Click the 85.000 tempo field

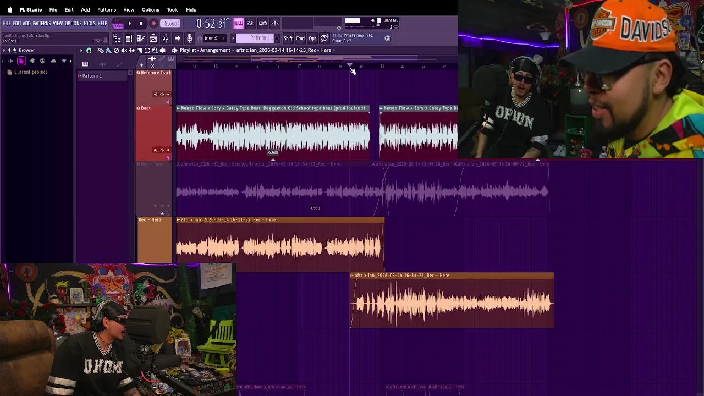(170, 23)
